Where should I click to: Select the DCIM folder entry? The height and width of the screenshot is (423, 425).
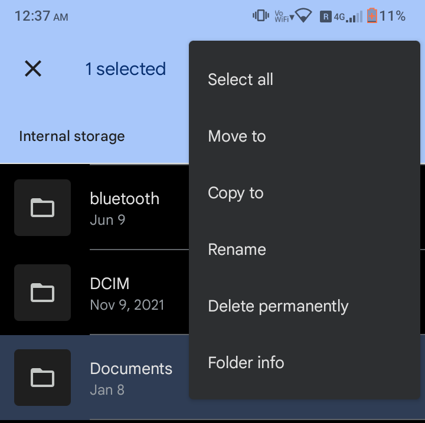[94, 293]
